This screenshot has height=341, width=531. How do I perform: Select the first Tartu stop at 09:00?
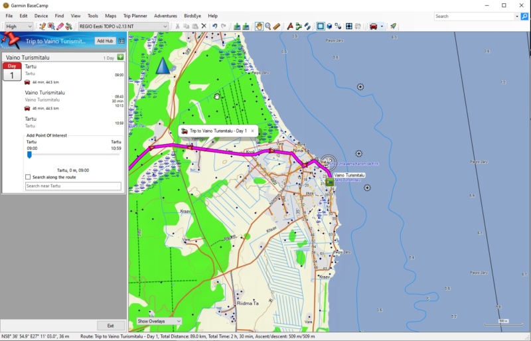pos(74,70)
